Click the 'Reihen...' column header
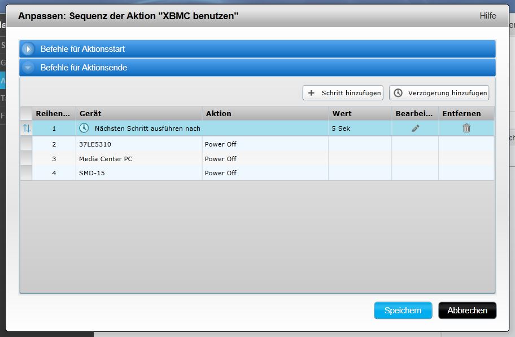 click(x=54, y=113)
